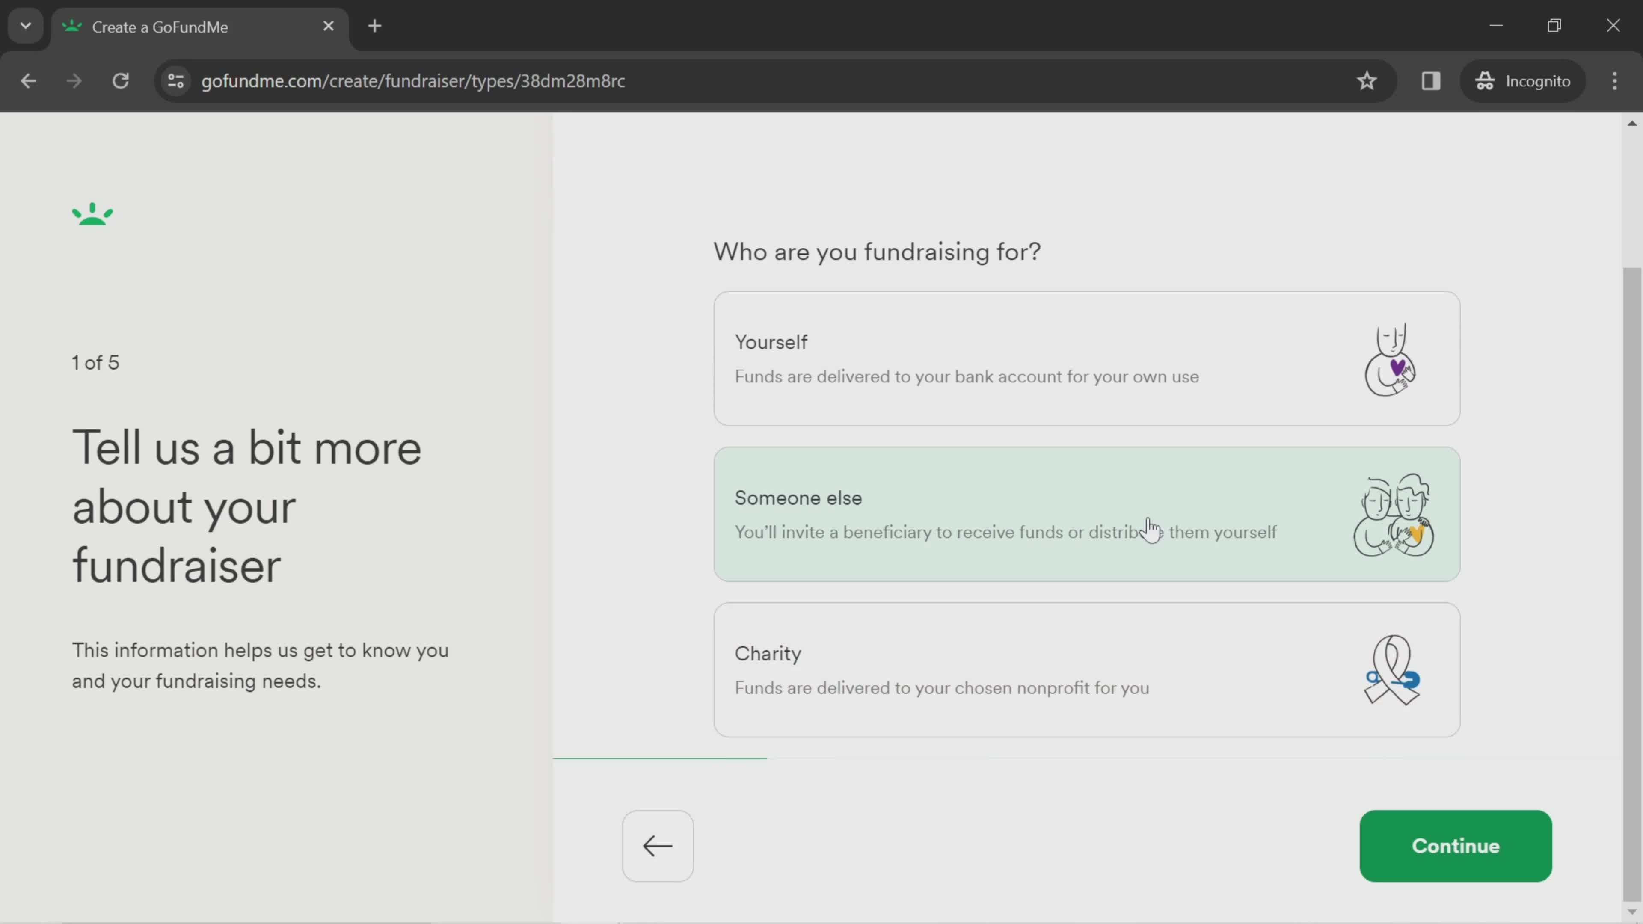Choose the Yourself fundraising option
Viewport: 1643px width, 924px height.
(1087, 359)
